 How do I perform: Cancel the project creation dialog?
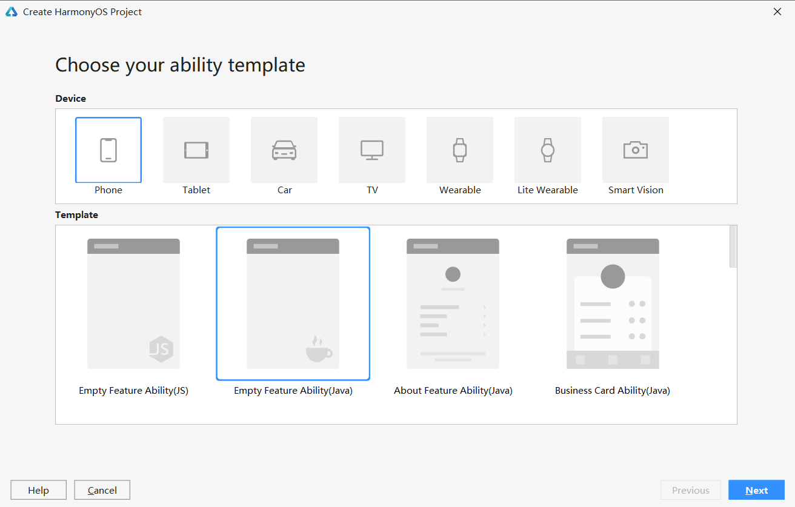[x=102, y=490]
